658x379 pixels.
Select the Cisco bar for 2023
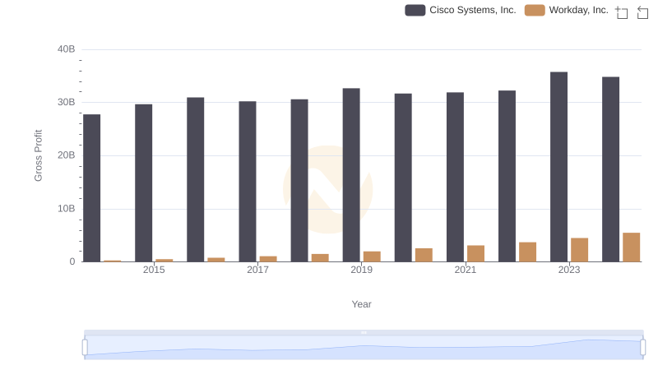pyautogui.click(x=558, y=167)
